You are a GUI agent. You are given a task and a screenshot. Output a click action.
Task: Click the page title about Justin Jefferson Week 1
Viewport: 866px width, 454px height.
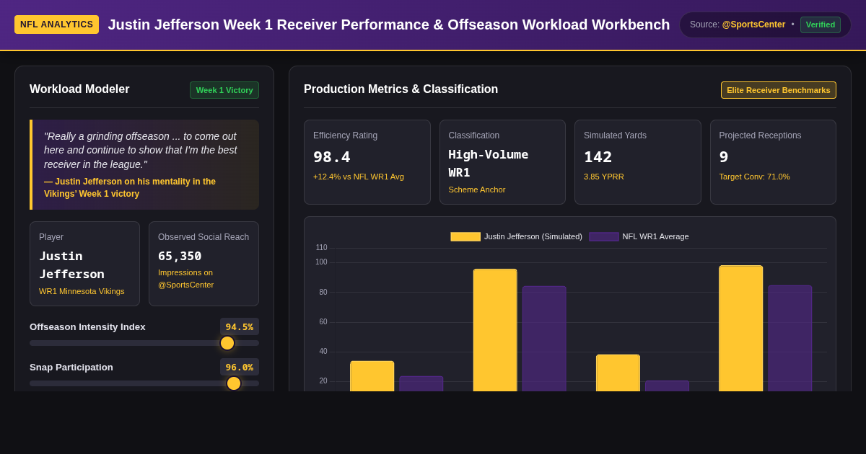click(389, 25)
